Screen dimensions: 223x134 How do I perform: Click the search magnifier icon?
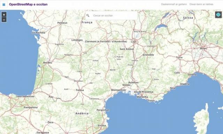pos(88,15)
